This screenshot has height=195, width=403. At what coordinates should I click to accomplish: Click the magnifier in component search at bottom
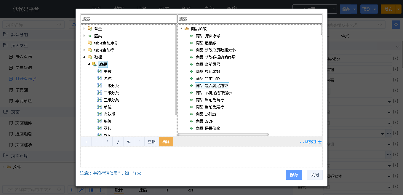[x=60, y=189]
